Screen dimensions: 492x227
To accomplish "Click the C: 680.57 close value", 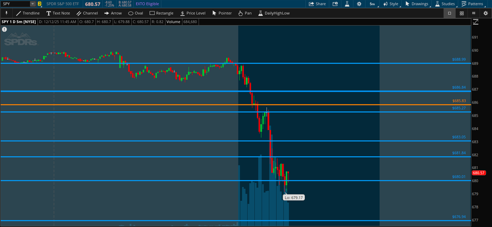I will click(140, 22).
